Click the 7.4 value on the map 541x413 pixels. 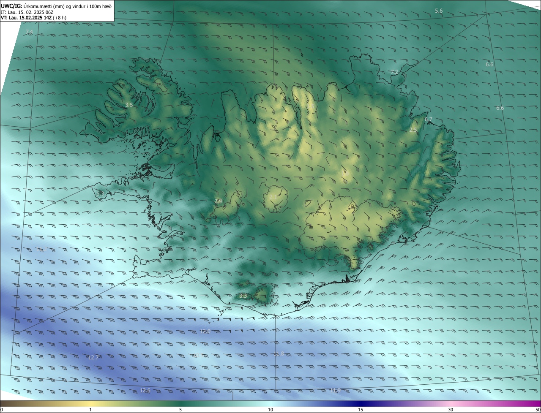pos(29,32)
